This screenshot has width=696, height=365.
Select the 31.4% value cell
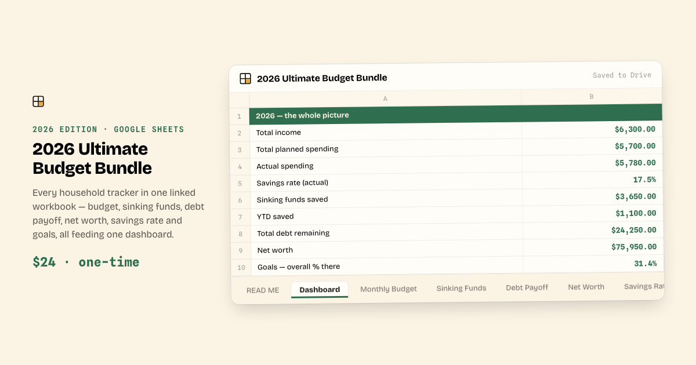coord(593,264)
